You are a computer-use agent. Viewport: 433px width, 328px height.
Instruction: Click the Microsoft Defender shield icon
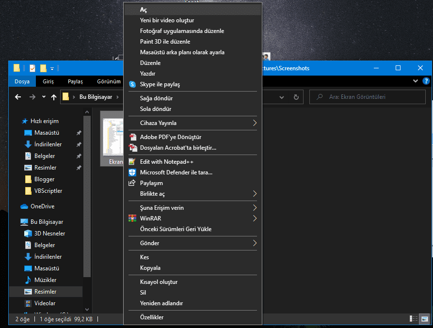click(132, 172)
